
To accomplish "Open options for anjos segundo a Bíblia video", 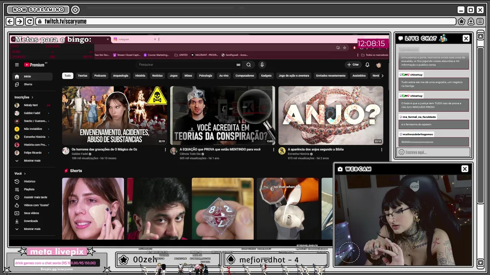I will coord(381,150).
